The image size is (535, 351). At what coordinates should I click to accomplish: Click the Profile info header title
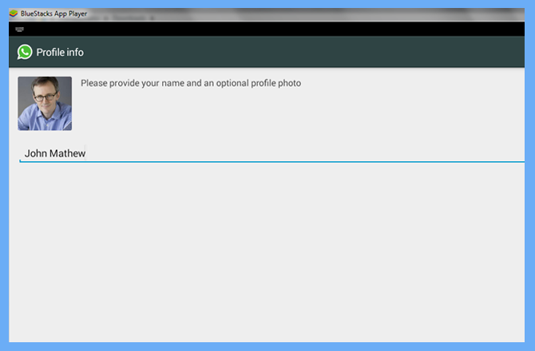tap(60, 52)
